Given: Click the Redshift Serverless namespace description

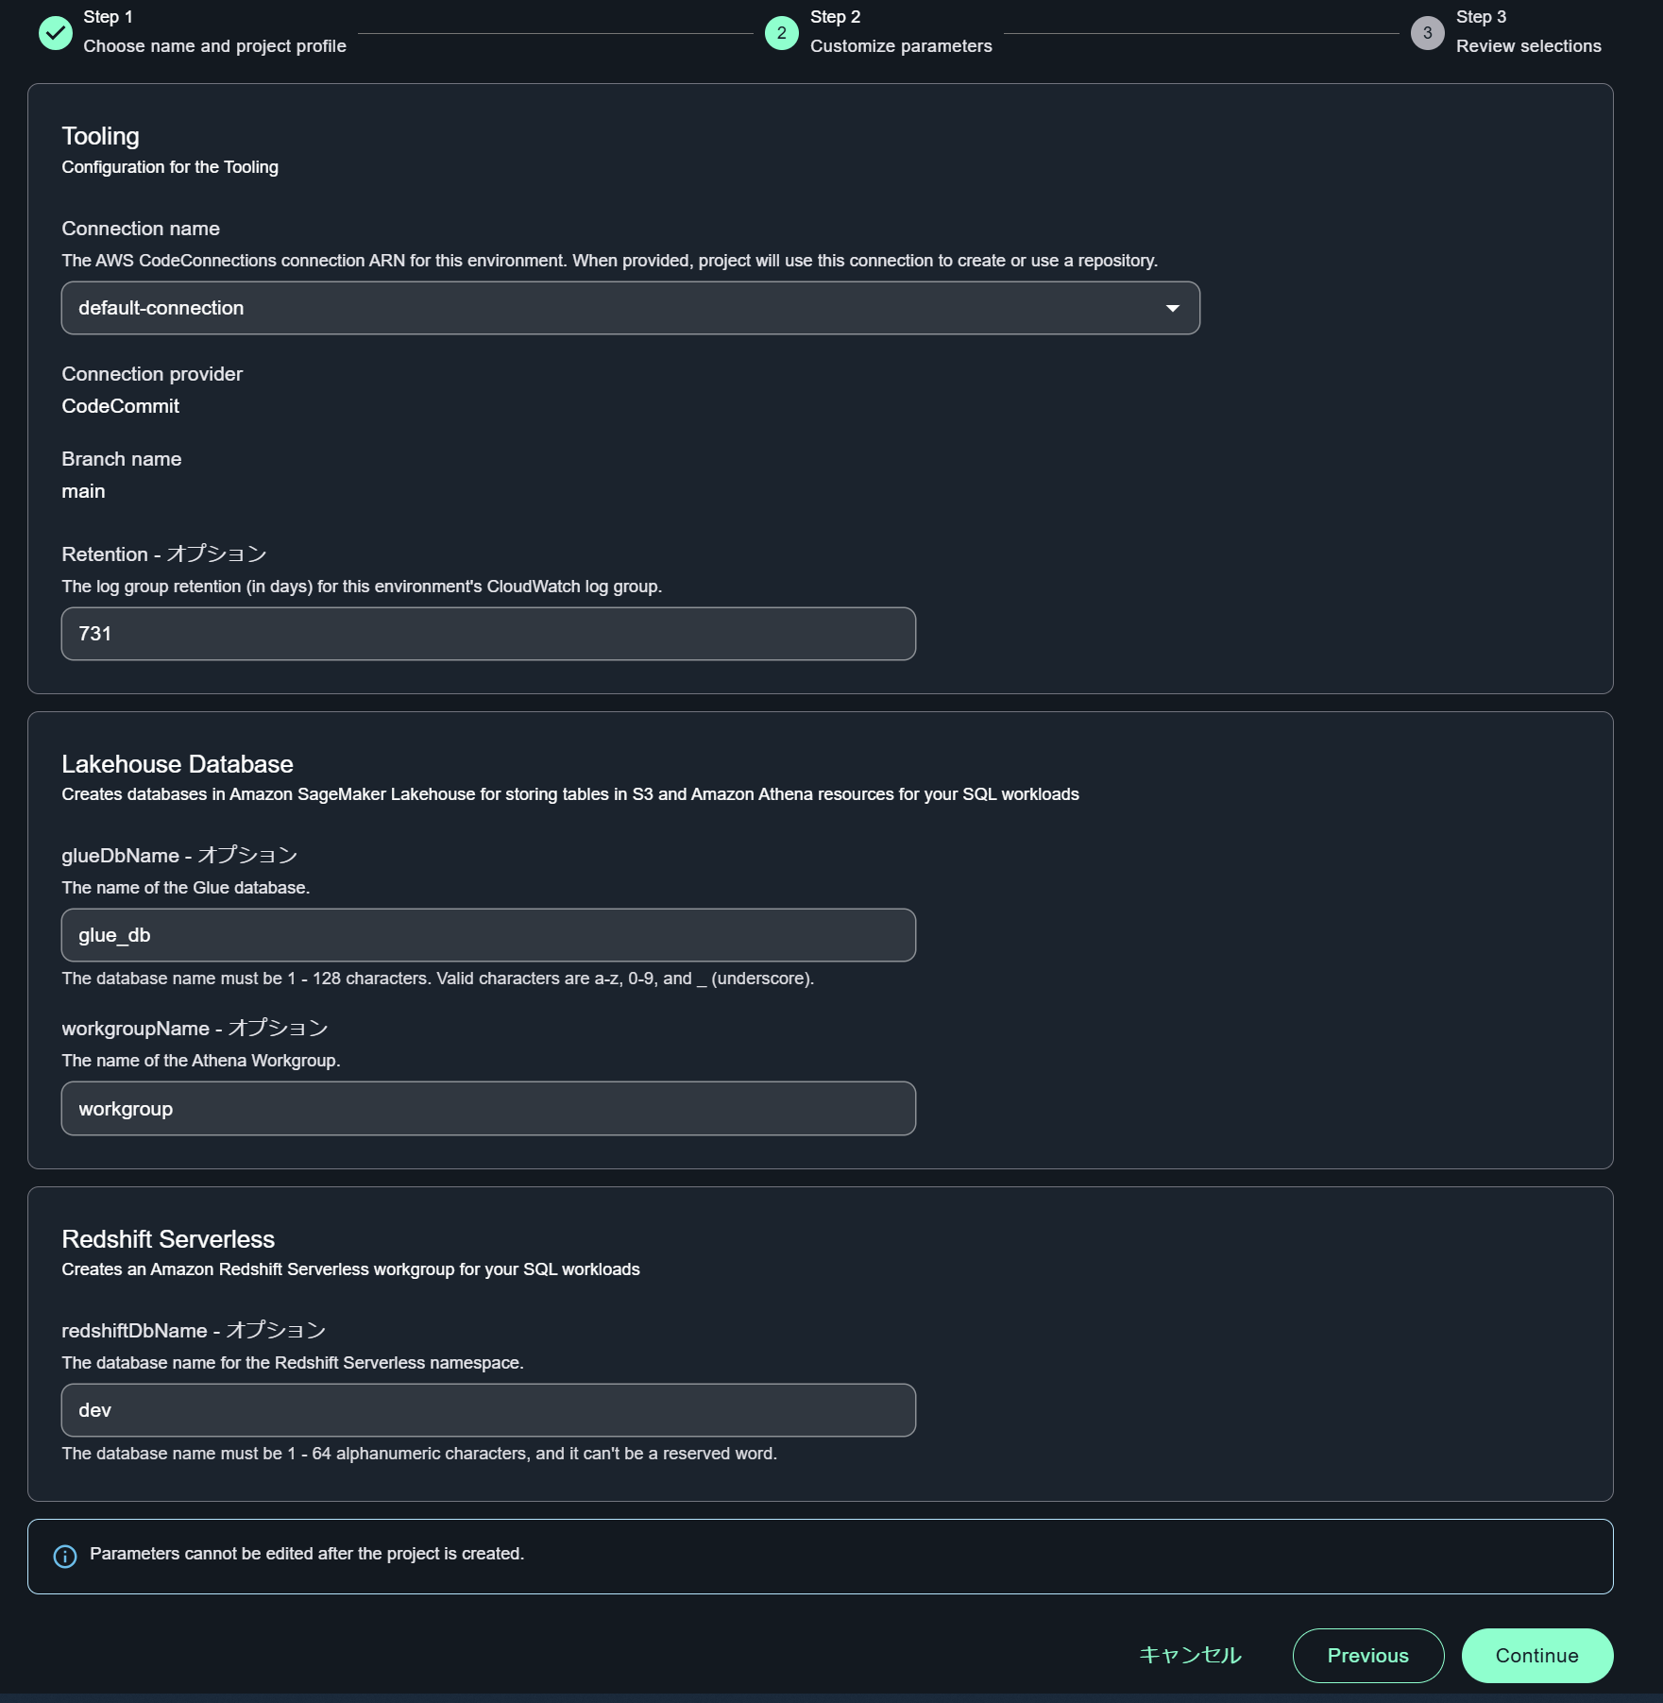Looking at the screenshot, I should [x=293, y=1363].
